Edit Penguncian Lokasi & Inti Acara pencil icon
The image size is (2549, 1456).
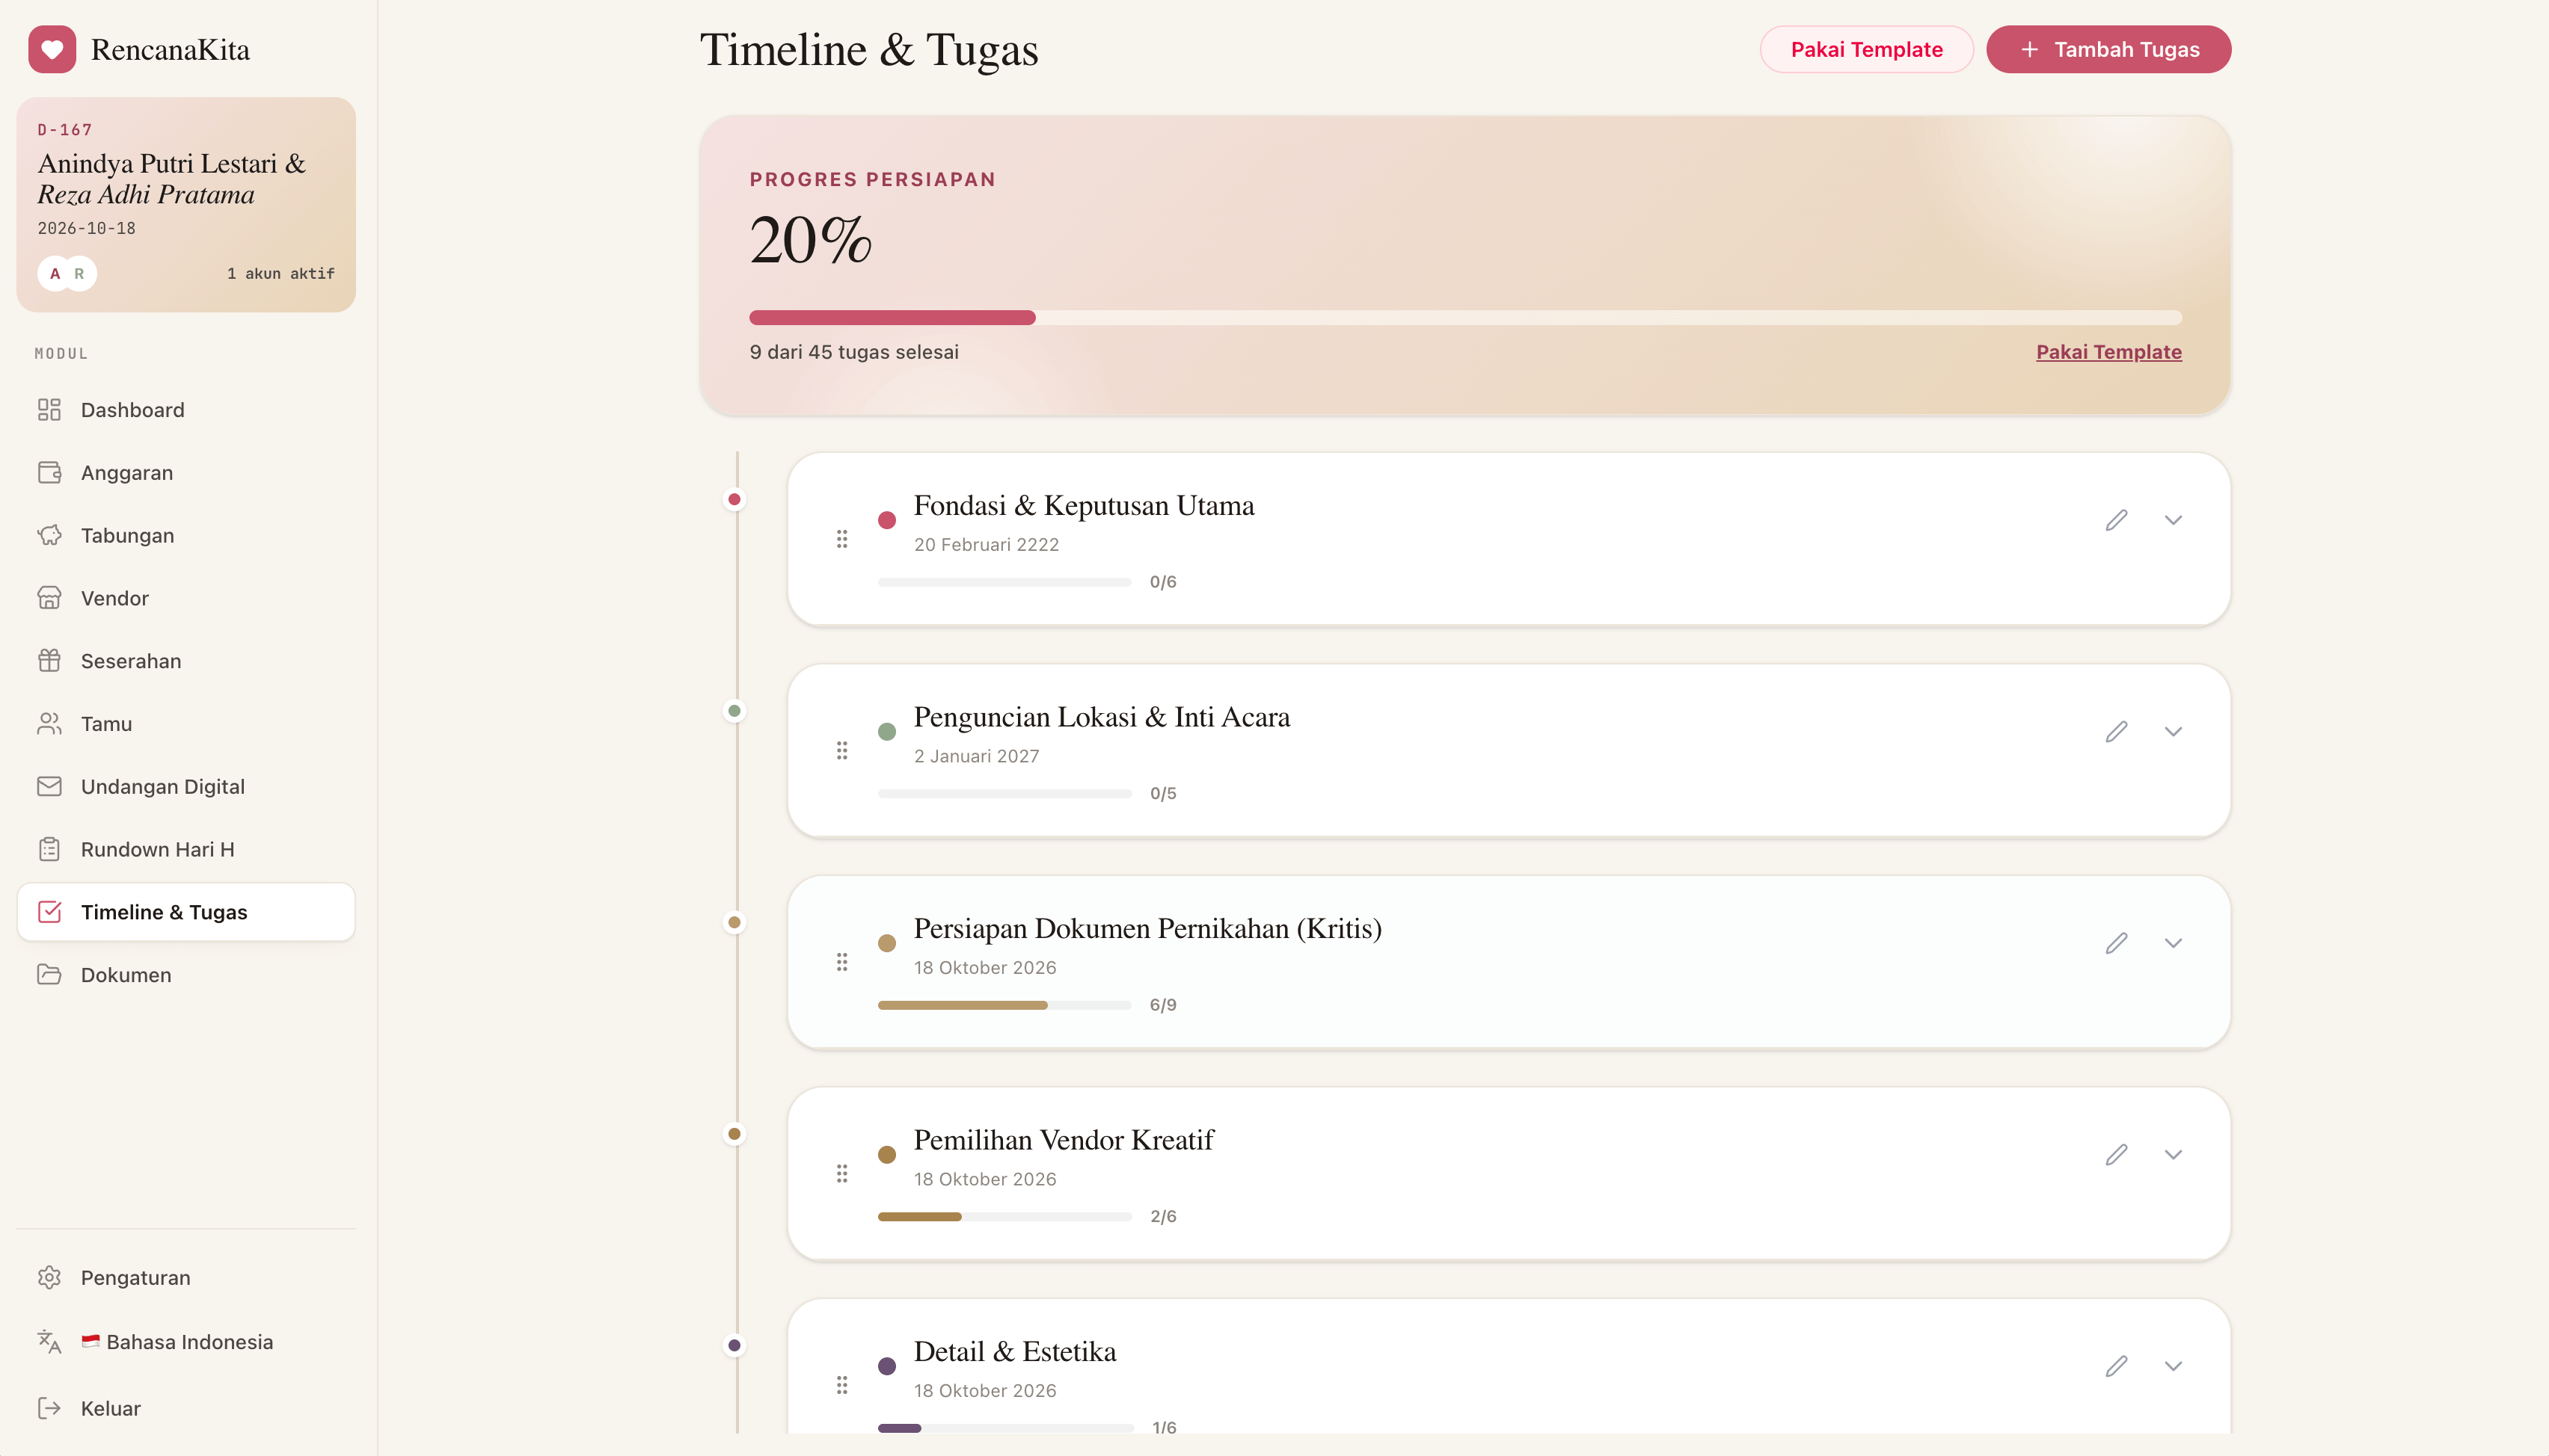(x=2116, y=732)
